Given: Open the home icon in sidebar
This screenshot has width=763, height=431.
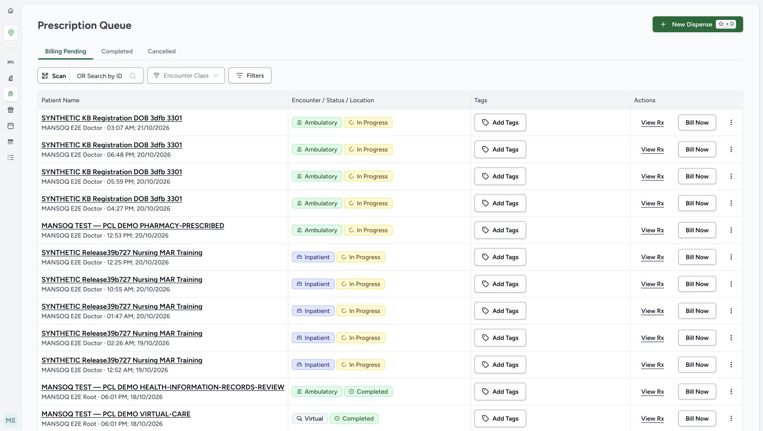Looking at the screenshot, I should (11, 11).
